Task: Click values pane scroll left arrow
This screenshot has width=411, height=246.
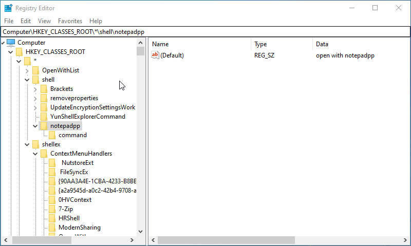Action: [x=153, y=240]
